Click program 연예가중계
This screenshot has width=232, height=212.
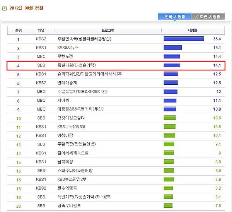tap(67, 83)
